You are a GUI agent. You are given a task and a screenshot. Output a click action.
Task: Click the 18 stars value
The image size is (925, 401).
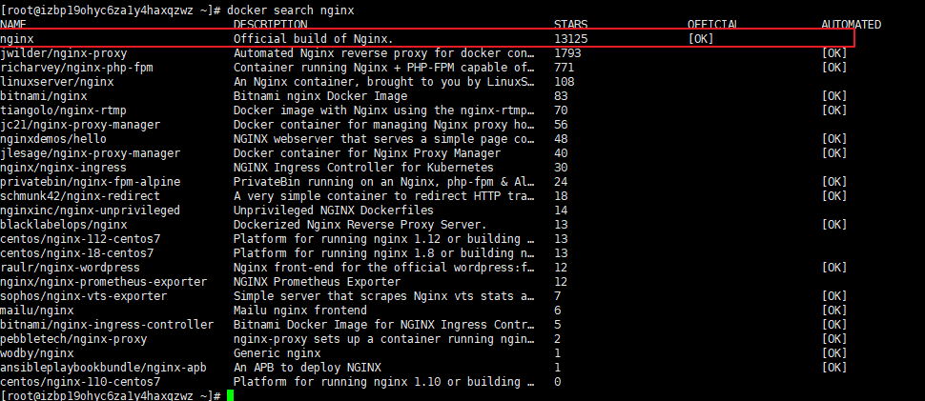(561, 196)
